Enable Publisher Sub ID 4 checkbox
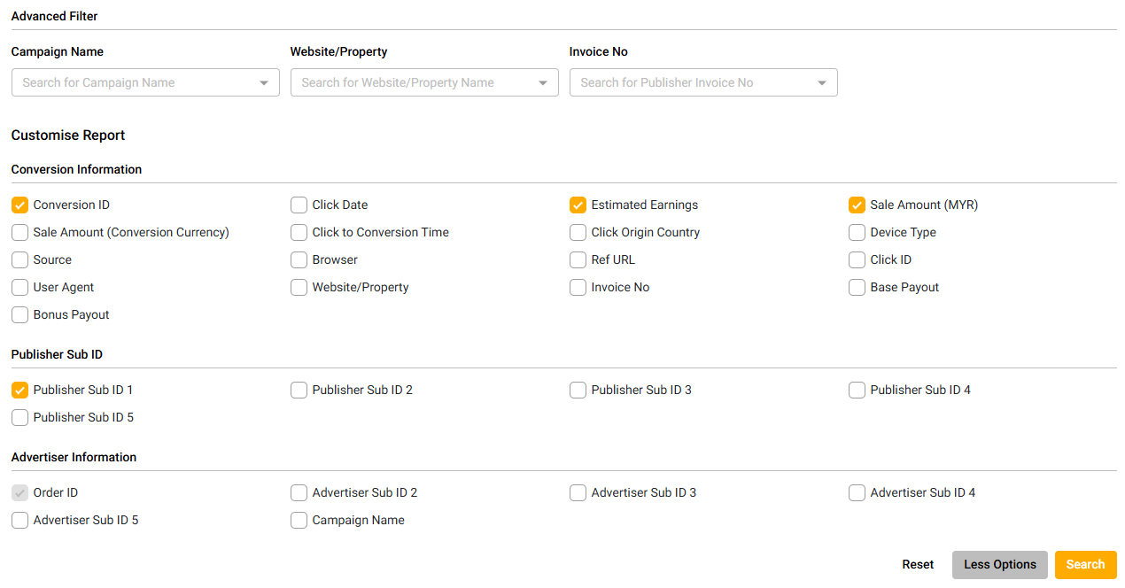The width and height of the screenshot is (1125, 588). click(857, 391)
